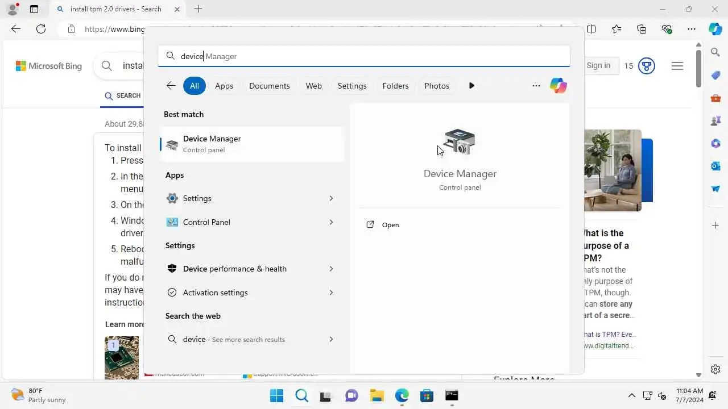The image size is (728, 409).
Task: Open Outlook in Edge sidebar
Action: (x=715, y=166)
